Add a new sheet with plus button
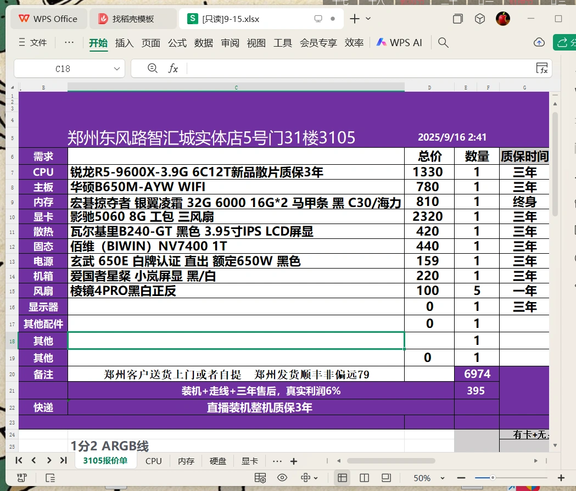The image size is (576, 491). pos(294,461)
